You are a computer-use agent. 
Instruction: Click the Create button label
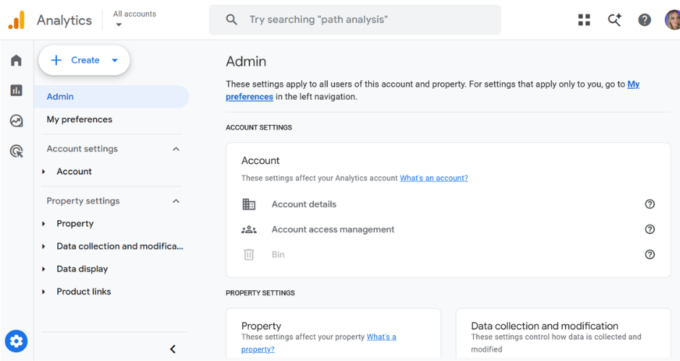pyautogui.click(x=85, y=60)
